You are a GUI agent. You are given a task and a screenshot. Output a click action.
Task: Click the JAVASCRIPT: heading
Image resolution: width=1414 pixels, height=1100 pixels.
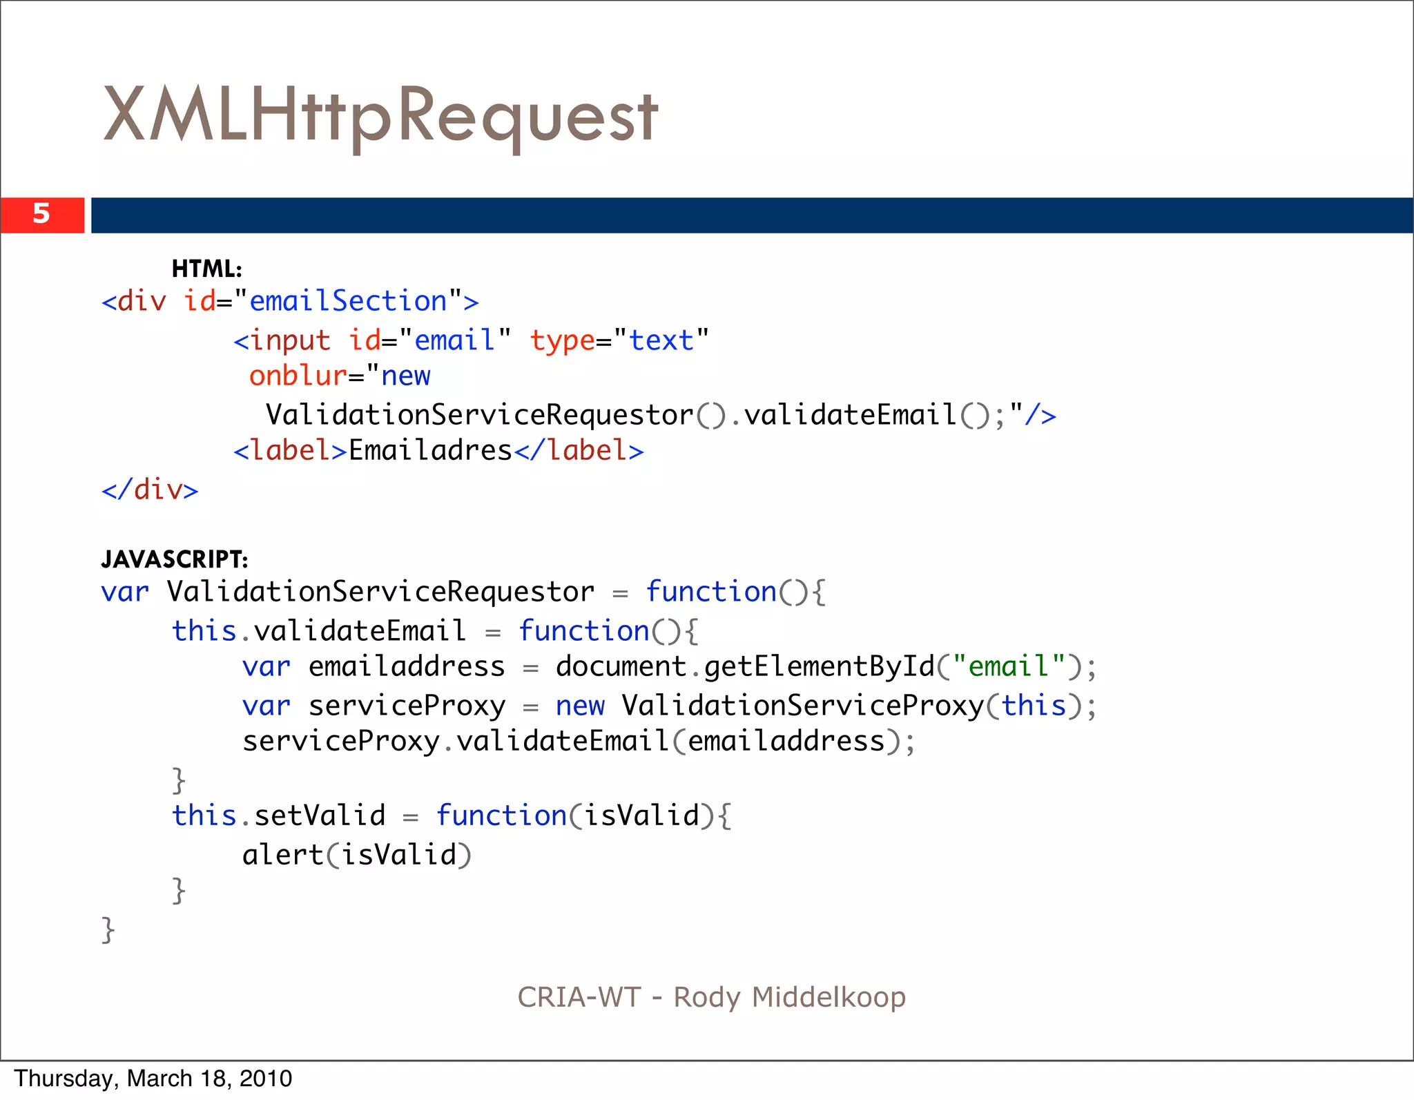175,559
